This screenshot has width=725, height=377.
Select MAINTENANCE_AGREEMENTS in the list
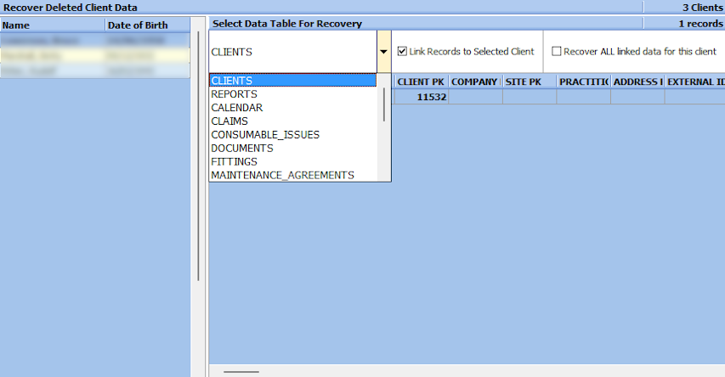(293, 175)
